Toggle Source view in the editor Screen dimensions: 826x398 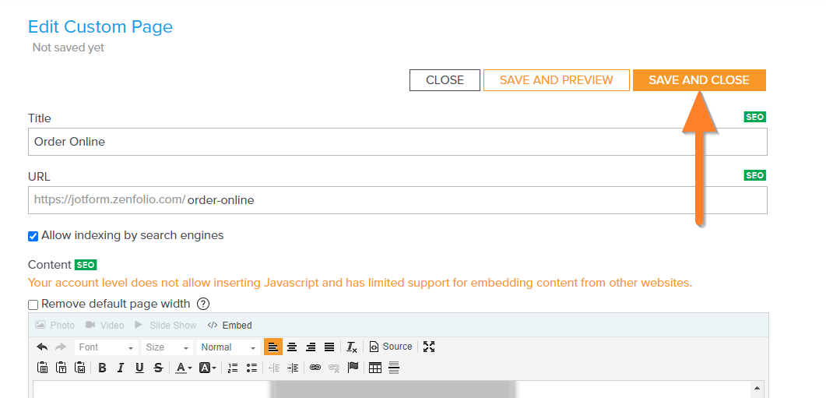tap(391, 347)
